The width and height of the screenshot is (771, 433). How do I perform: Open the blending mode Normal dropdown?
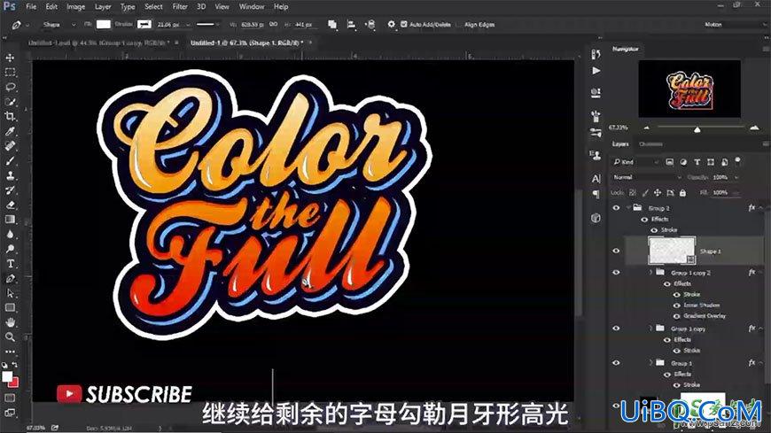pyautogui.click(x=647, y=177)
